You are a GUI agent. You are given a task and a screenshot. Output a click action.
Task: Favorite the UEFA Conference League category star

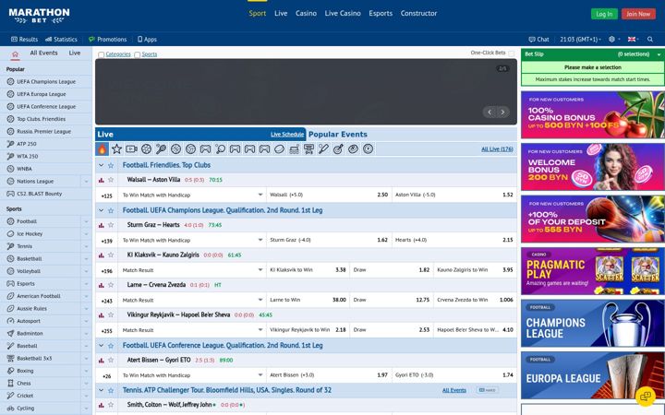(x=111, y=346)
